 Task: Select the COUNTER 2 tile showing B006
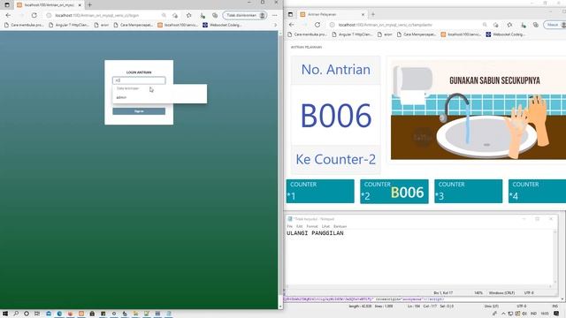(x=394, y=191)
